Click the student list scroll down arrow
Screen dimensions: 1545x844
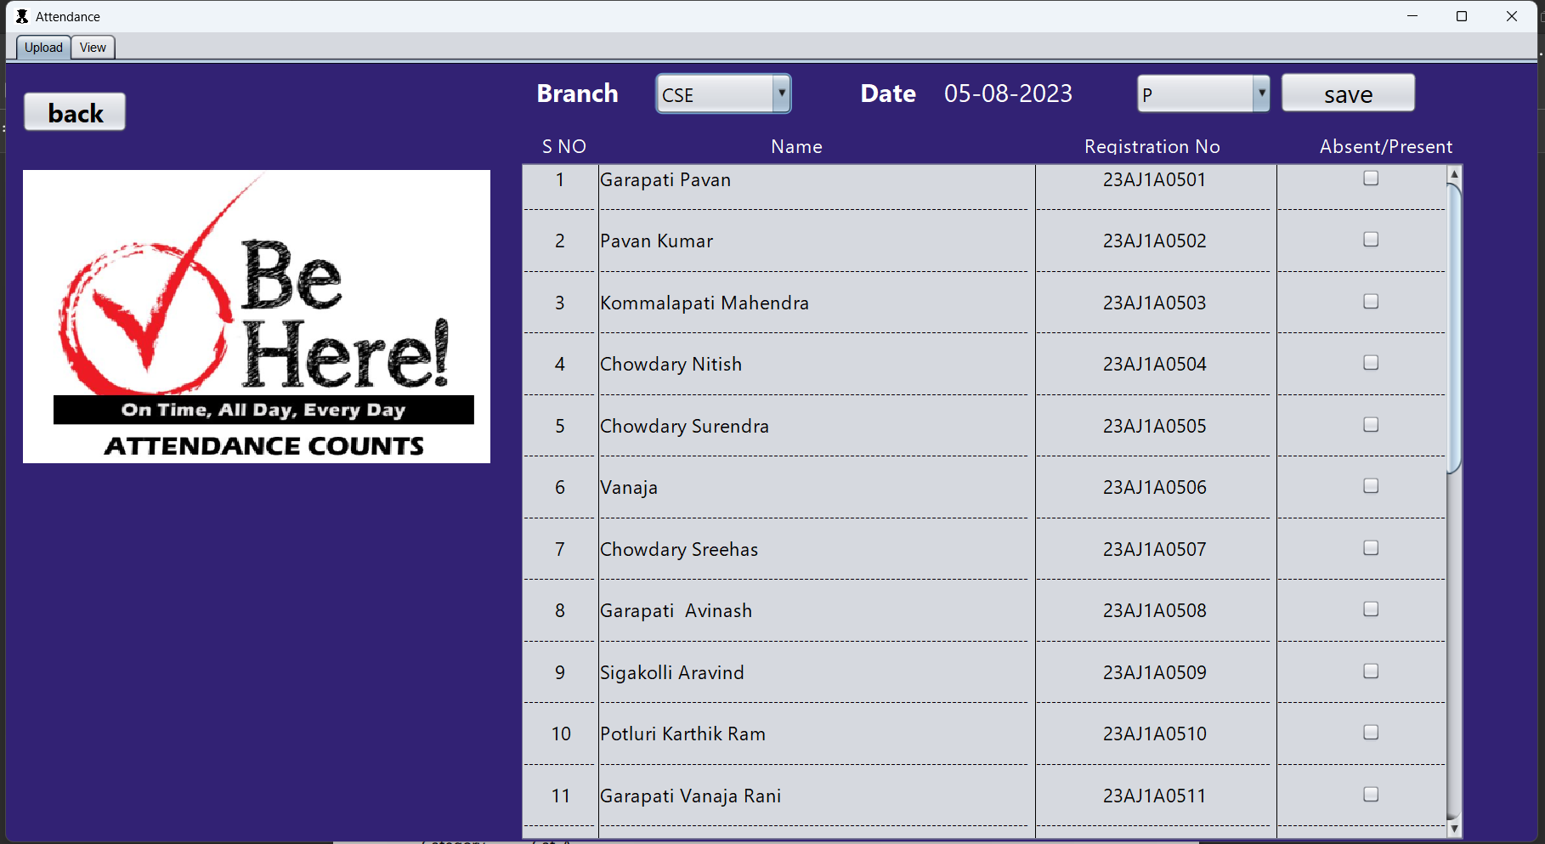click(1454, 828)
